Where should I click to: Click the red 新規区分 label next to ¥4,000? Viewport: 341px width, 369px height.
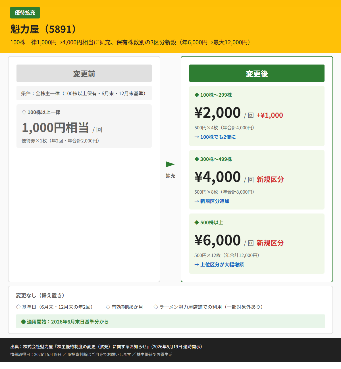coord(270,179)
